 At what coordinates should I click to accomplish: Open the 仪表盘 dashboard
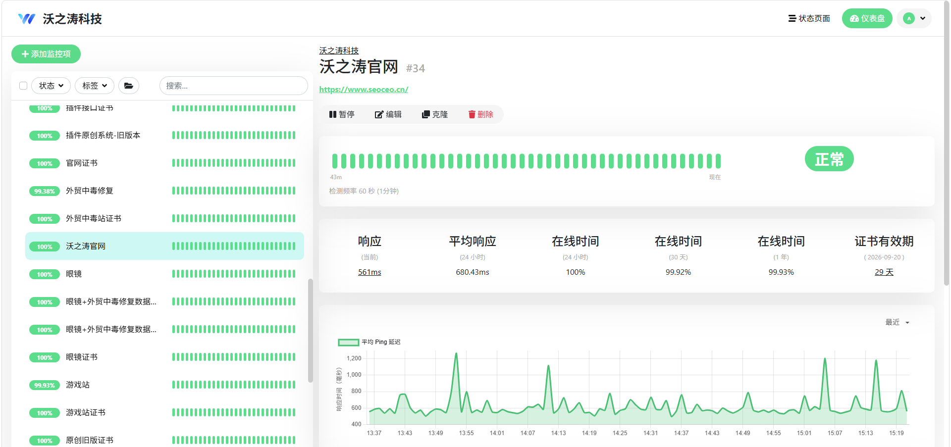coord(867,18)
